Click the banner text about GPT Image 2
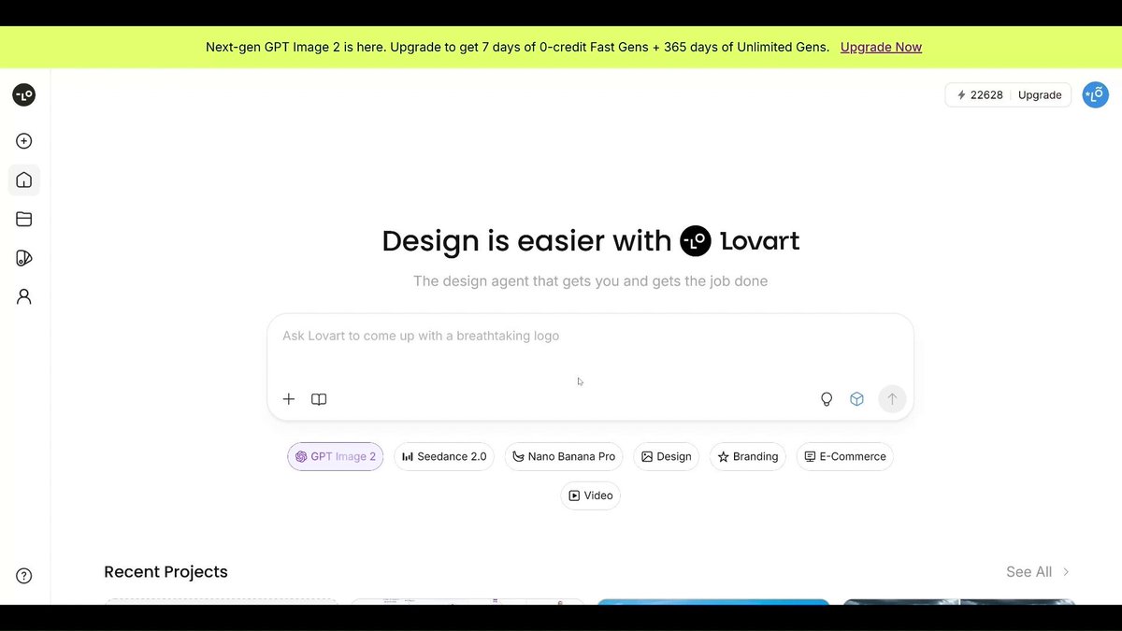The height and width of the screenshot is (631, 1122). 517,47
